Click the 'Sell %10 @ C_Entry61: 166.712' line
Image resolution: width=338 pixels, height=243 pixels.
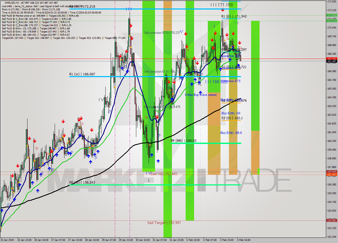(x=36, y=22)
